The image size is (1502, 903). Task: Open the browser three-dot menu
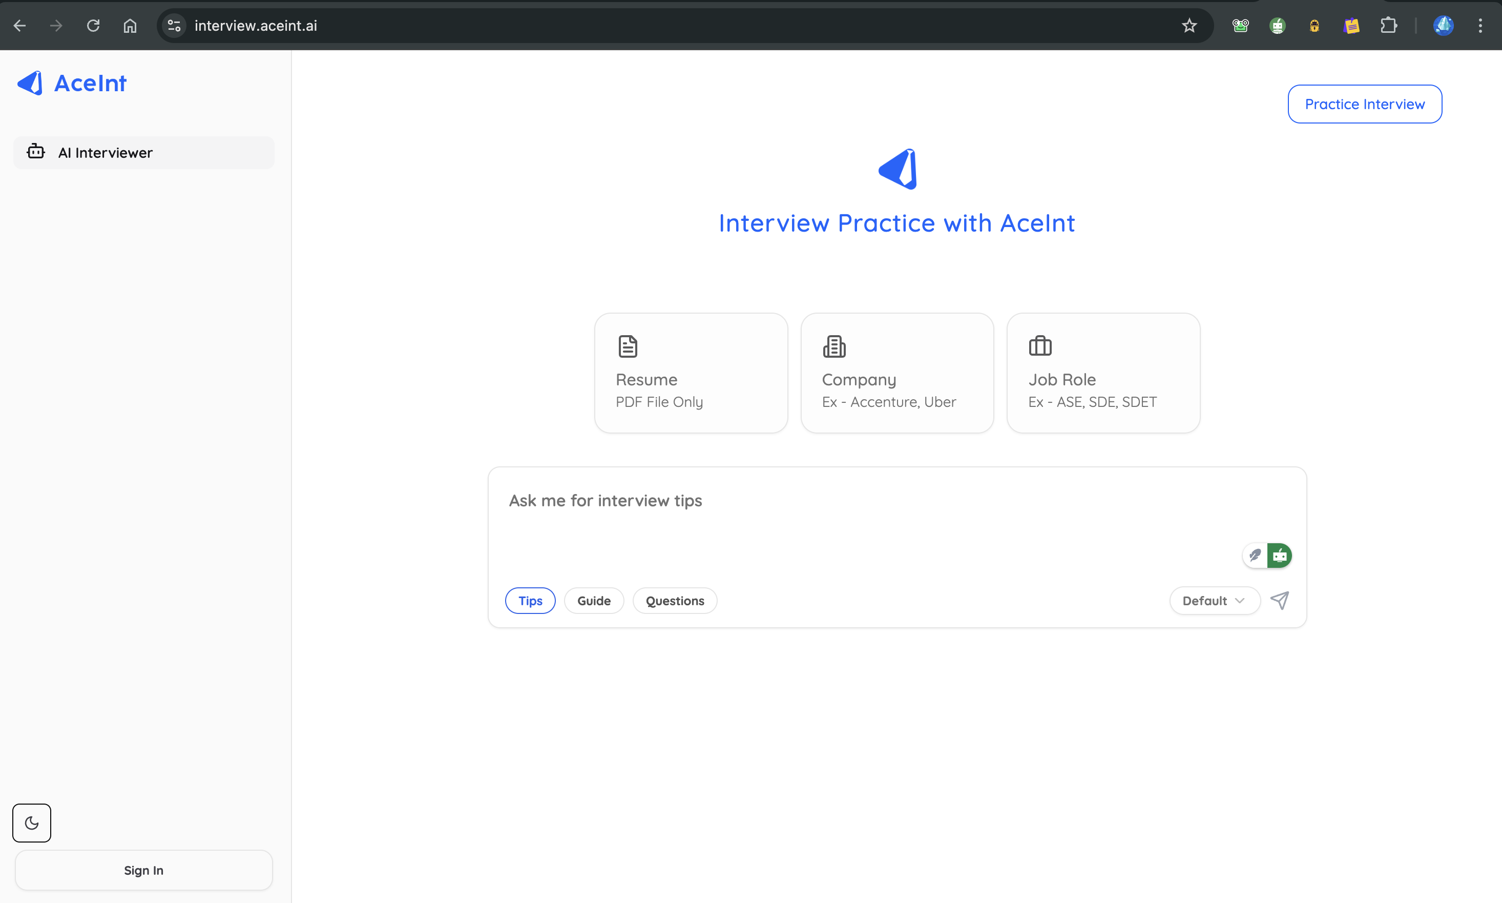click(x=1480, y=26)
